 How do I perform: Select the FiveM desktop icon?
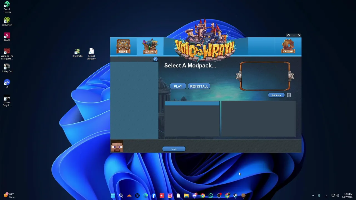[7, 37]
